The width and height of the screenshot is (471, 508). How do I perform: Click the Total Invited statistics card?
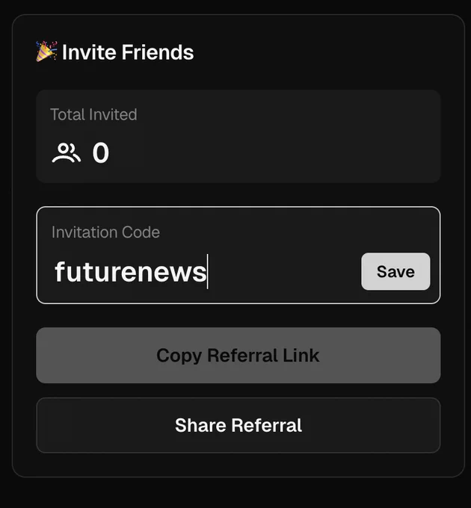tap(238, 137)
